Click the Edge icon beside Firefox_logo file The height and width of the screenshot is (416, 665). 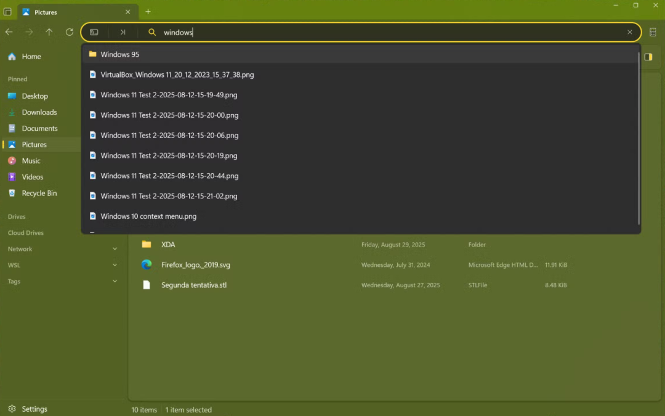click(147, 264)
